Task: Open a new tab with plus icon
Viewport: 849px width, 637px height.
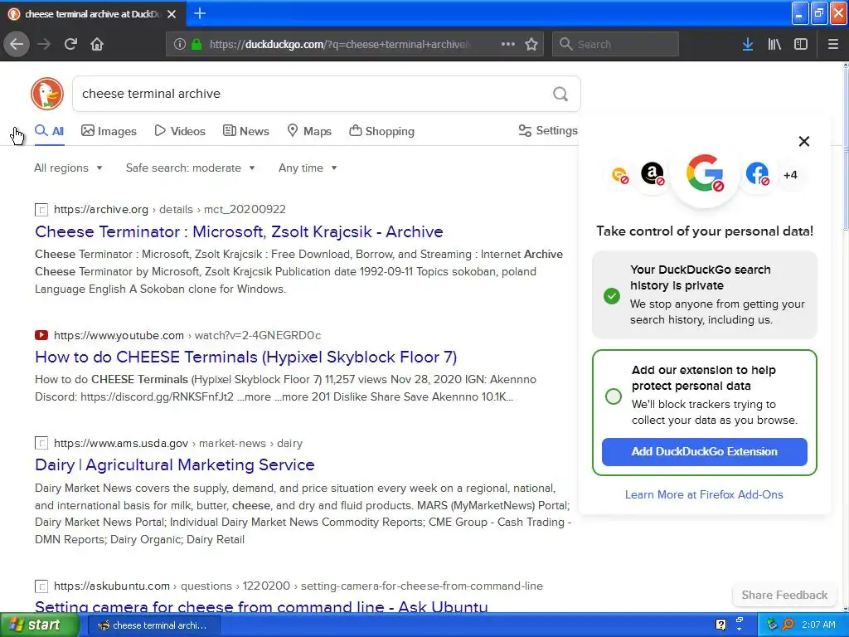Action: pyautogui.click(x=200, y=13)
